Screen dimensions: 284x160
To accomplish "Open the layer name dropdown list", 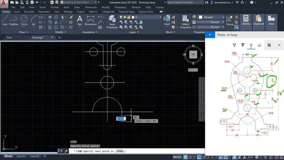I will 161,17.
